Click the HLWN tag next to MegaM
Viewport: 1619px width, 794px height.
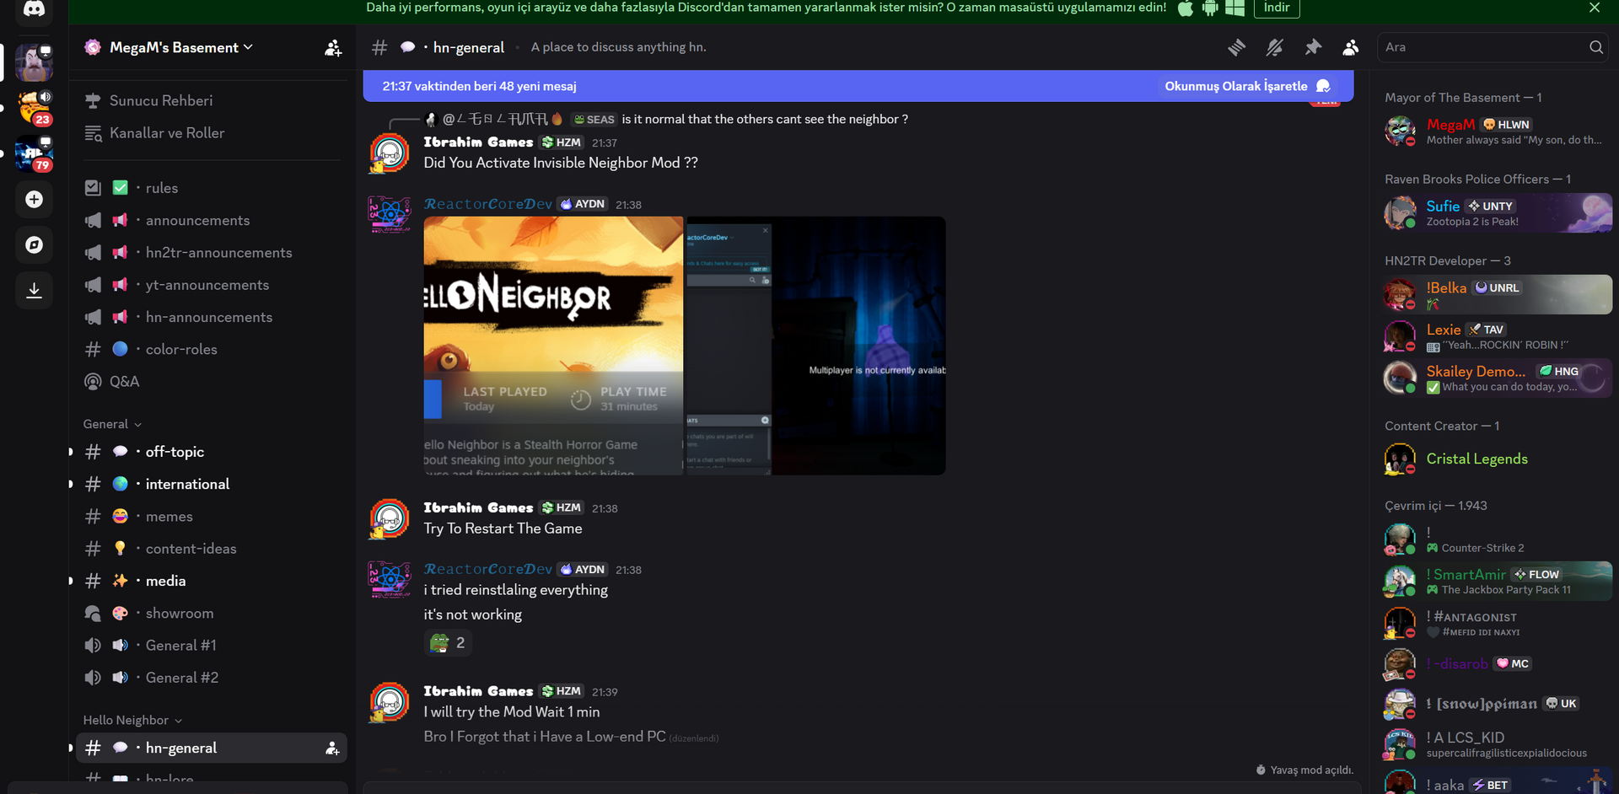click(1507, 125)
